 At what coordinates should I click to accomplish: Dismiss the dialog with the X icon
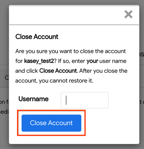pyautogui.click(x=128, y=14)
